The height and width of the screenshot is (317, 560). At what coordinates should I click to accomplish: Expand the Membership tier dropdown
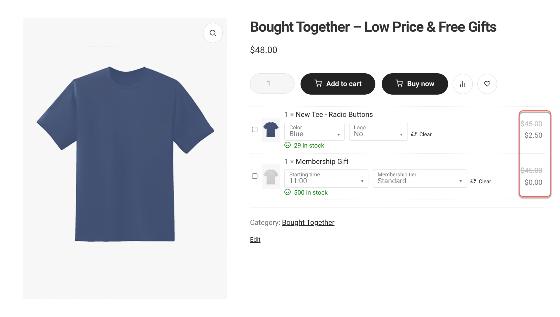tap(420, 179)
